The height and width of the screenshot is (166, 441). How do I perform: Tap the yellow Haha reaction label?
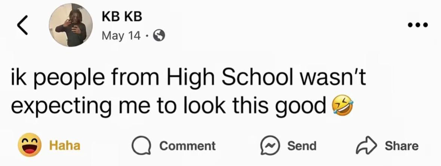[65, 146]
